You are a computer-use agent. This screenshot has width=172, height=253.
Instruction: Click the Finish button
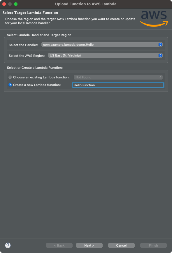click(x=153, y=245)
